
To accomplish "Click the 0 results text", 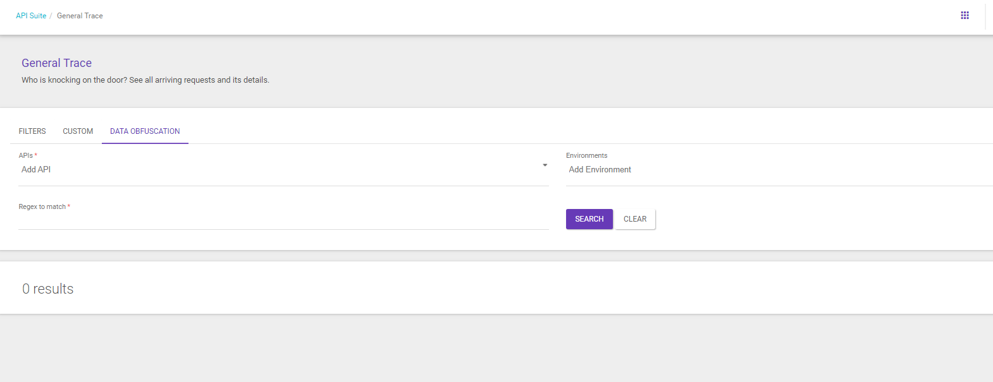I will coord(48,289).
